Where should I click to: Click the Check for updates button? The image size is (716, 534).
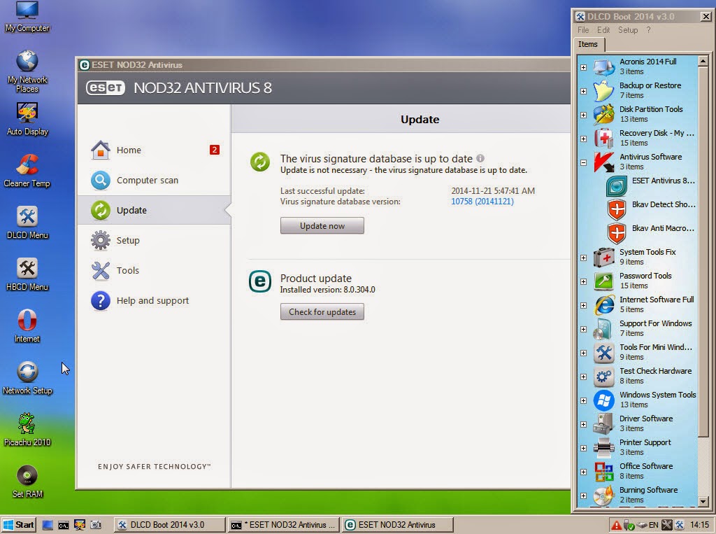click(322, 312)
